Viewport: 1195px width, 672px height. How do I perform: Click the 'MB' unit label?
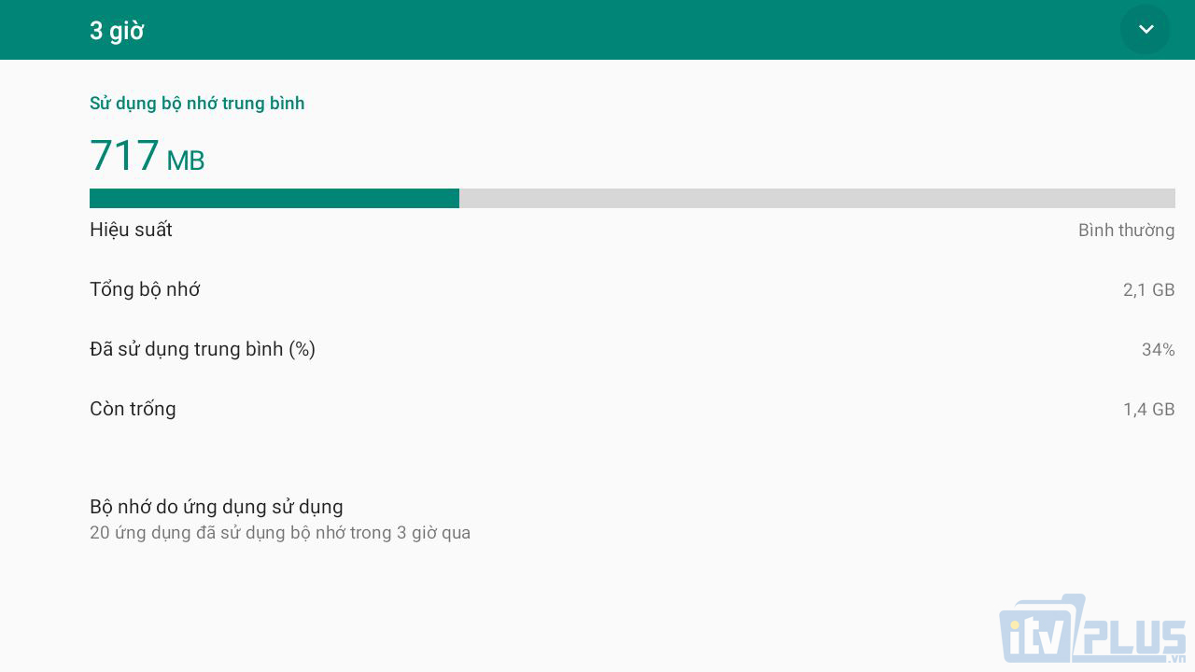click(185, 161)
